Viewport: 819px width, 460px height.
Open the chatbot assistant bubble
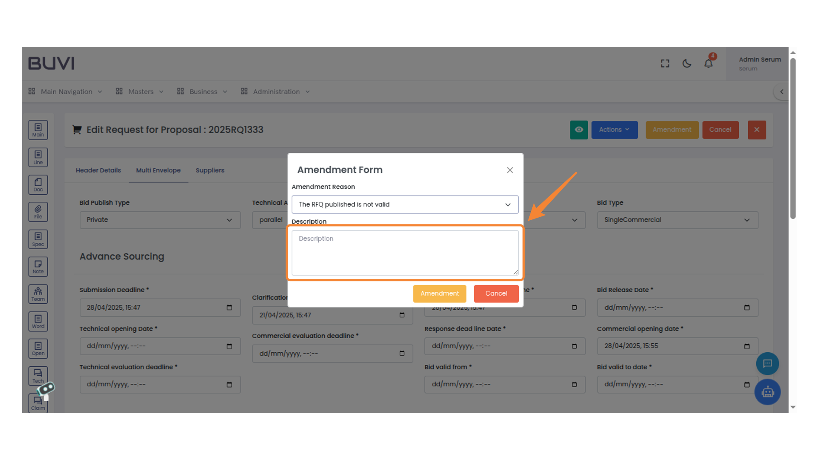767,392
